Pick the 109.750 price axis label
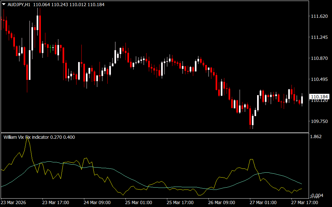 pos(319,121)
